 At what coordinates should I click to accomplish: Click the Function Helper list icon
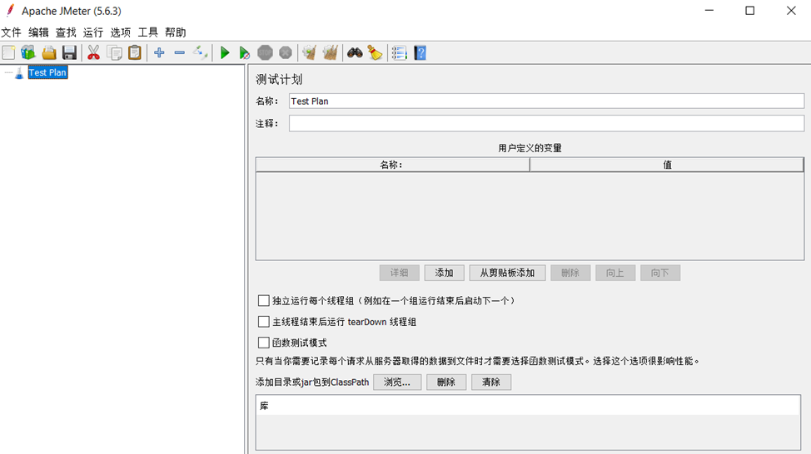tap(400, 53)
